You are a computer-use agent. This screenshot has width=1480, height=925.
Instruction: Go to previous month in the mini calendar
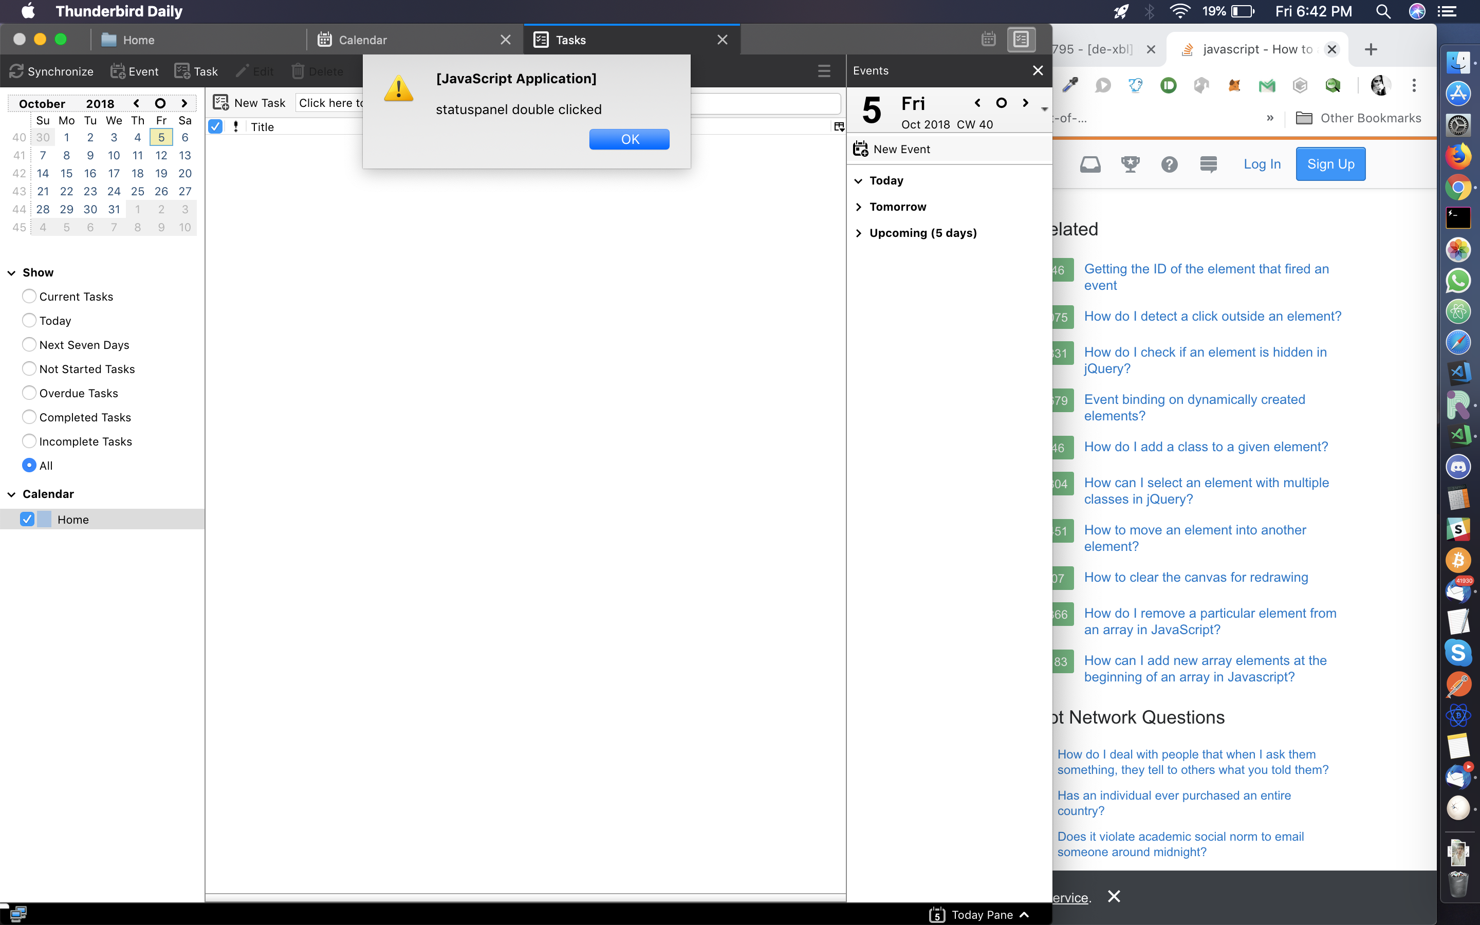pos(136,103)
